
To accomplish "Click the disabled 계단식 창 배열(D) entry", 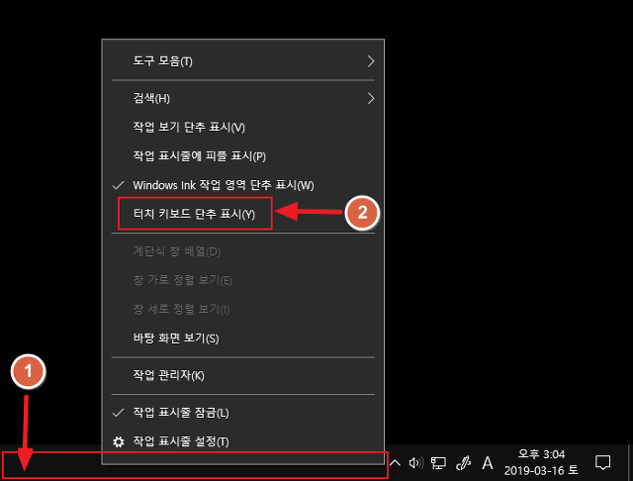I will [x=242, y=251].
